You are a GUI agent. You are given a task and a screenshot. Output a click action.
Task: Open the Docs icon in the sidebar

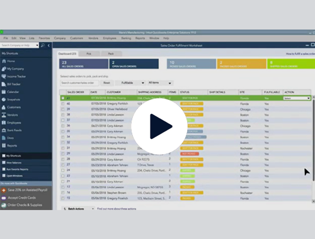pos(4,138)
